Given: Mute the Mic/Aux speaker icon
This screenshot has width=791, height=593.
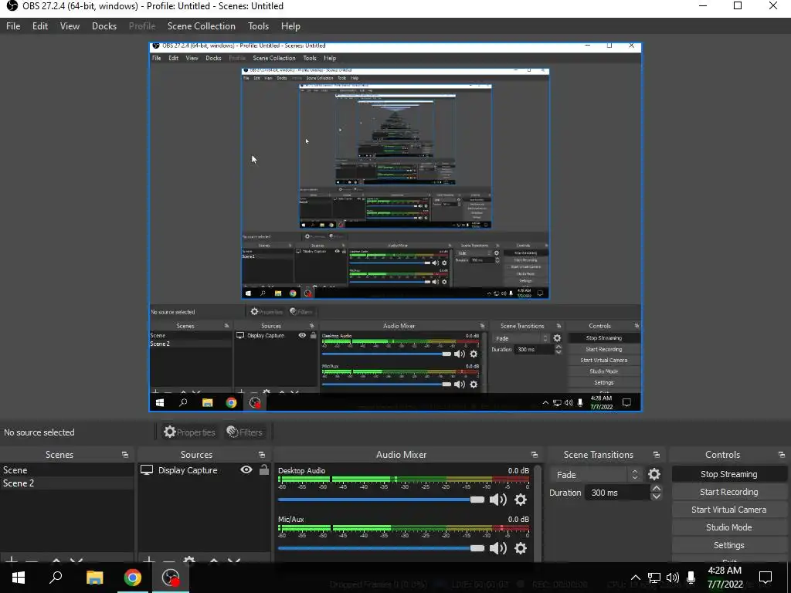Looking at the screenshot, I should [497, 548].
